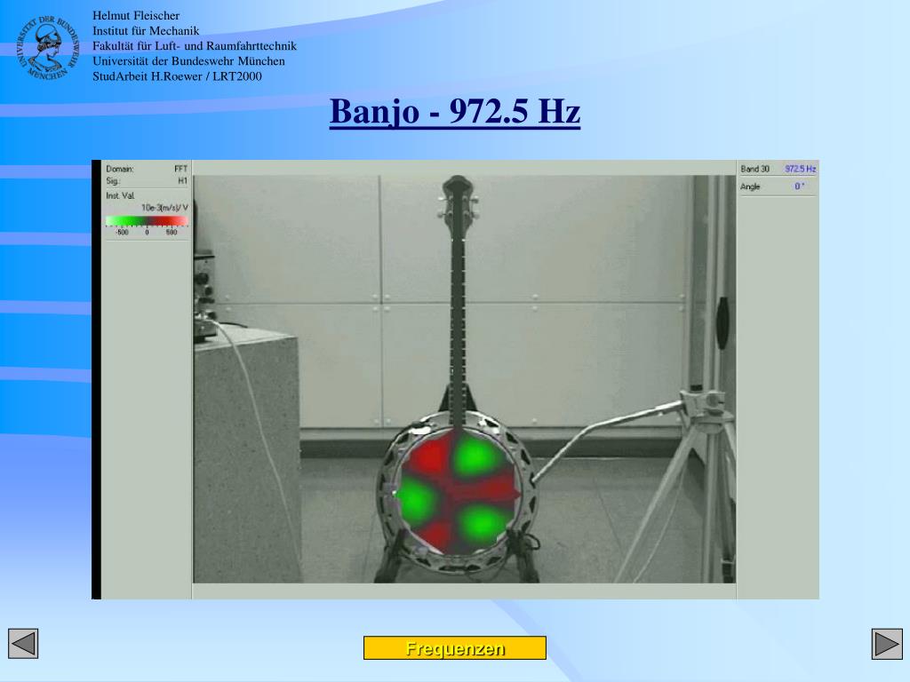The image size is (910, 682).
Task: Click the Inst. Val. label
Action: (x=120, y=195)
